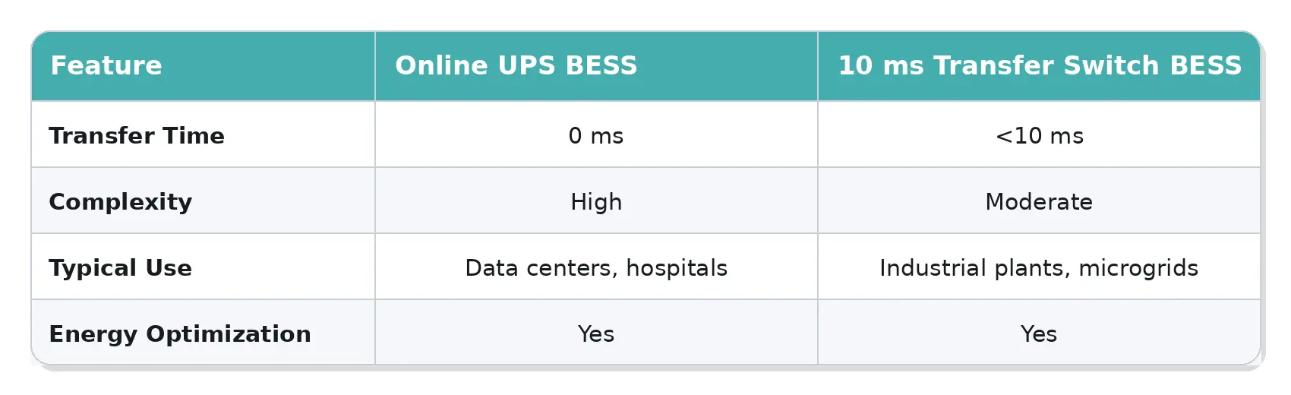Click "10 ms" in the third header
Viewport: 1291px width, 395px height.
[x=880, y=66]
